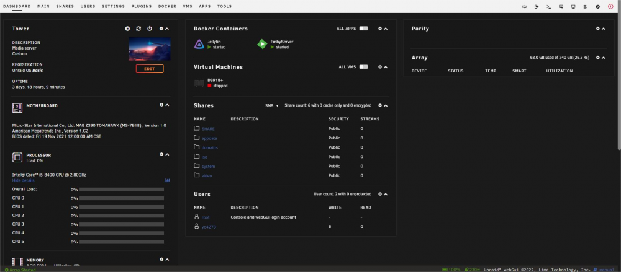The image size is (621, 272).
Task: Click the Overall Load usage bar
Action: 122,190
